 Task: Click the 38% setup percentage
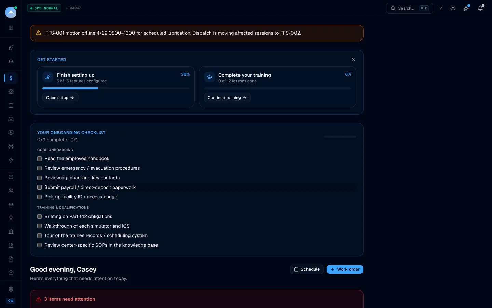click(x=185, y=74)
